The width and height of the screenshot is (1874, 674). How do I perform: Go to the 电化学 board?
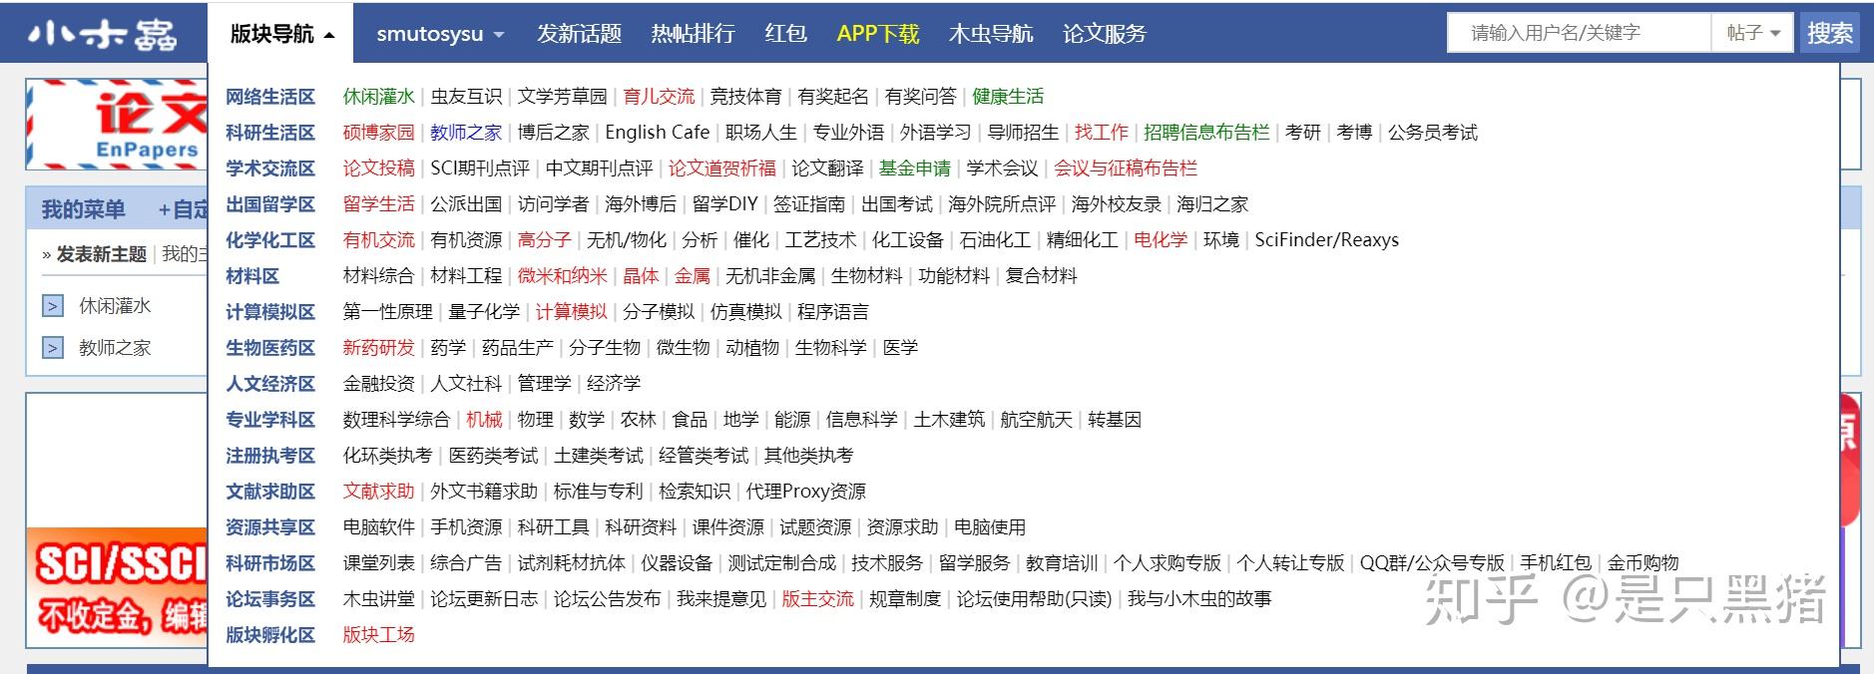point(1161,240)
